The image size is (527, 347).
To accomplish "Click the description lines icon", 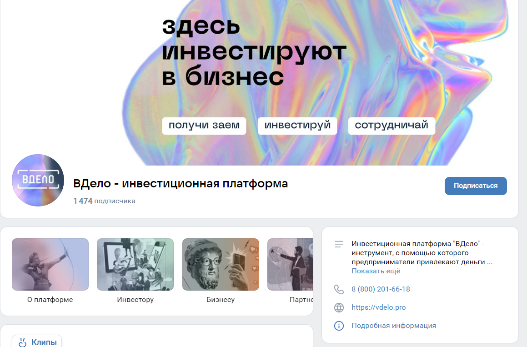I will (339, 244).
